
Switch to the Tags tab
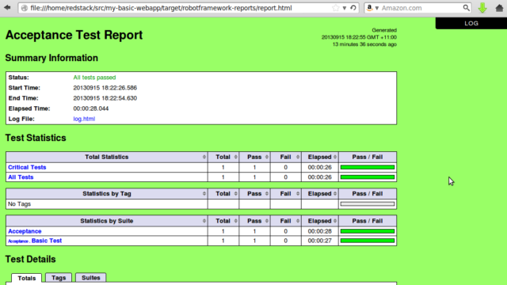59,278
